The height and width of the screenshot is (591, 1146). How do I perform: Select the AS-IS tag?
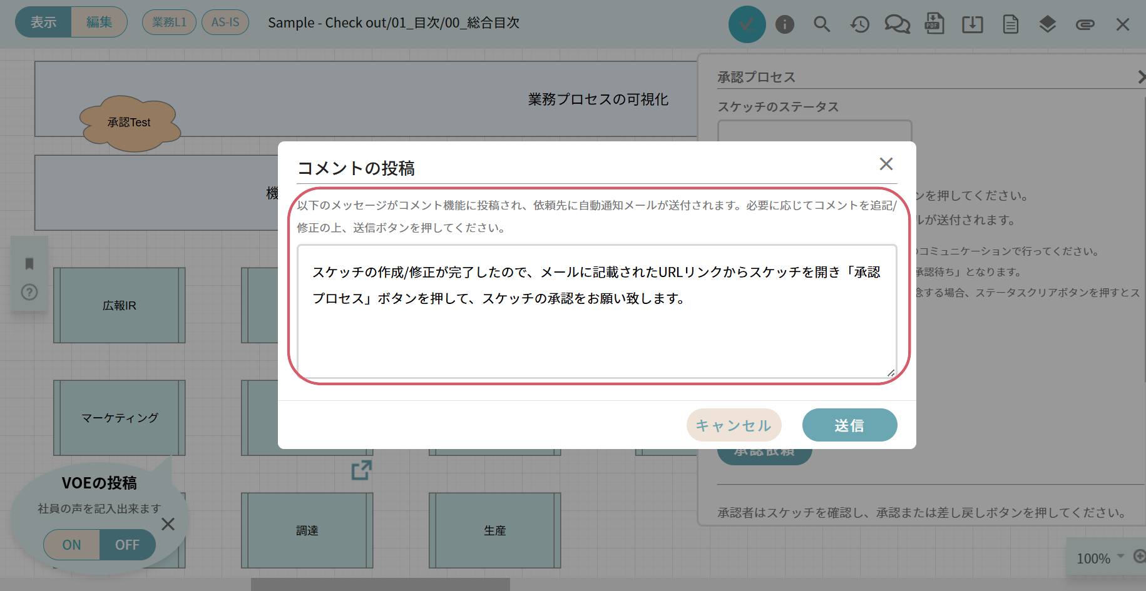[x=225, y=23]
